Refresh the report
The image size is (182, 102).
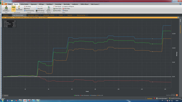(65, 11)
